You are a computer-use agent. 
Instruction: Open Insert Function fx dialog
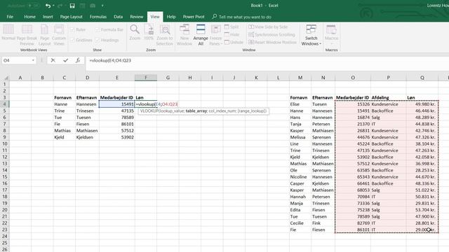[x=78, y=60]
